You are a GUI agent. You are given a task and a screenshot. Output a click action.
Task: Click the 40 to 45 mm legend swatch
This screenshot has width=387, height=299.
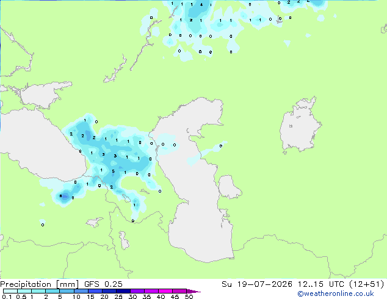pos(165,291)
